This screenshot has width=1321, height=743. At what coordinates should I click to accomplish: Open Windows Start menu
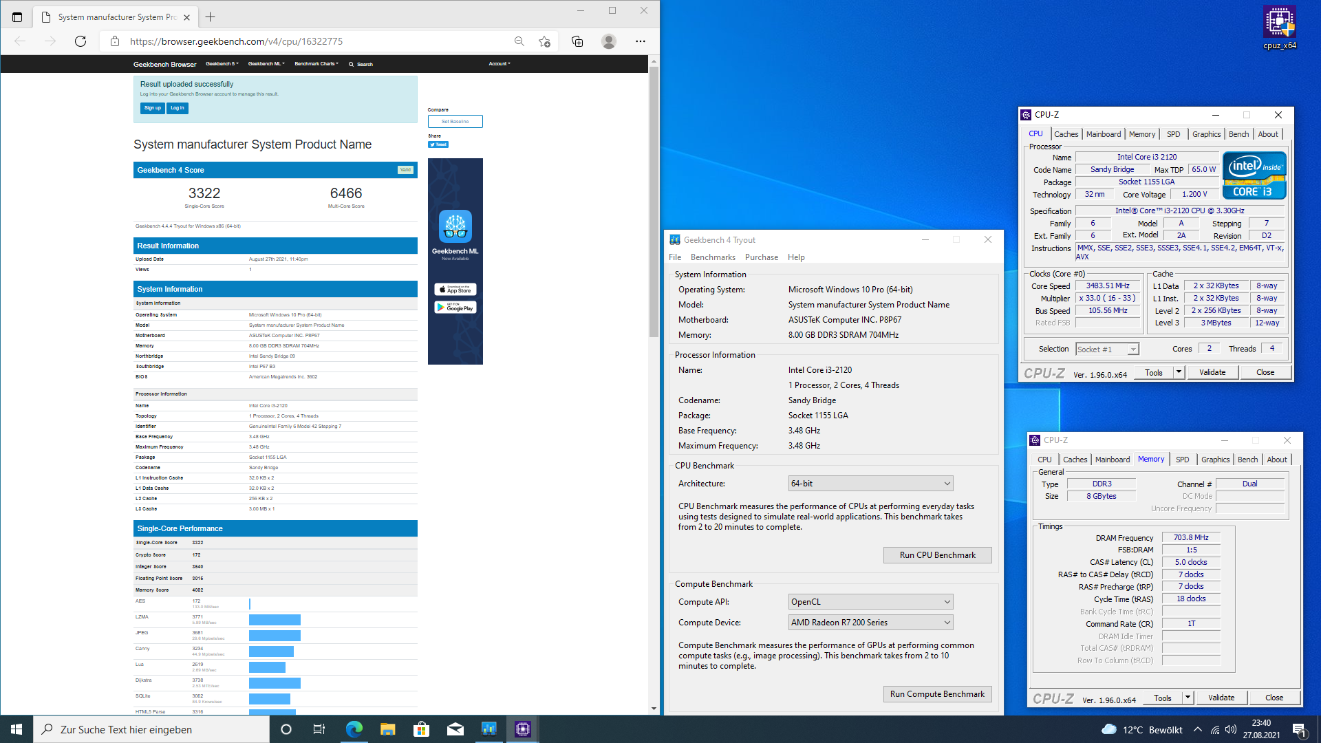click(17, 729)
